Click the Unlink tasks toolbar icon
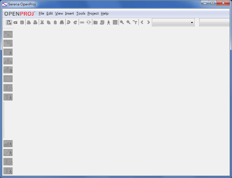 pyautogui.click(x=88, y=22)
